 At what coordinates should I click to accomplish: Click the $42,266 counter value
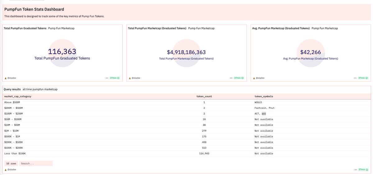(311, 52)
